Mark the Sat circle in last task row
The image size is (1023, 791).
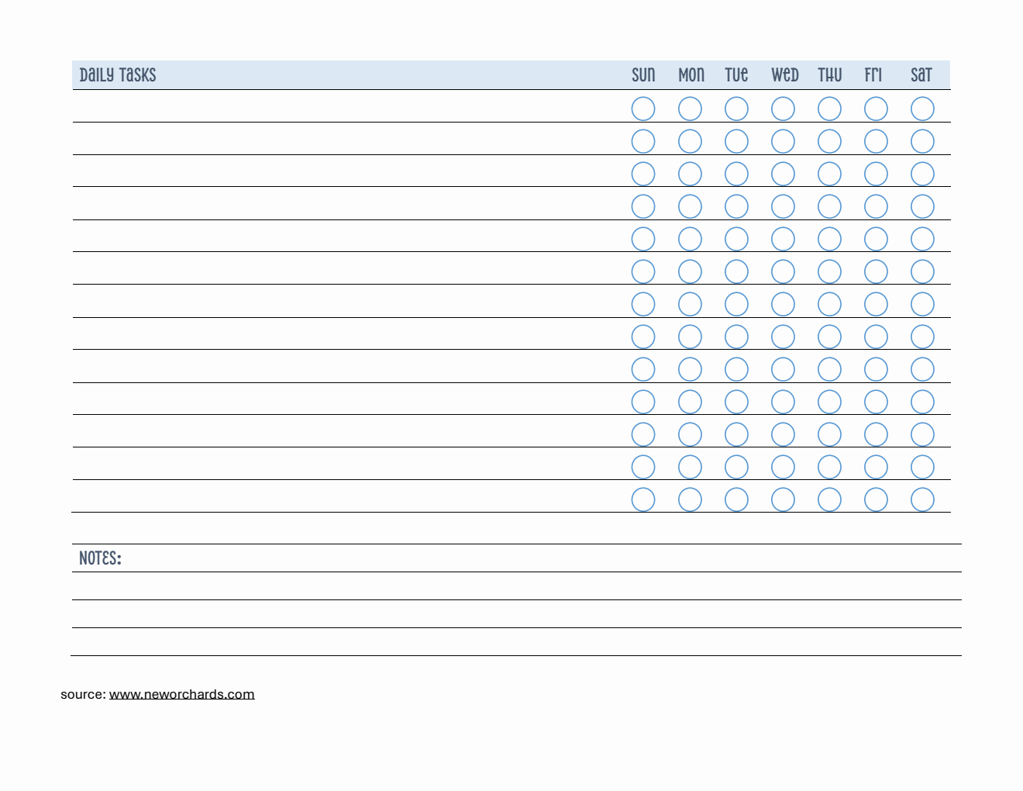point(922,499)
